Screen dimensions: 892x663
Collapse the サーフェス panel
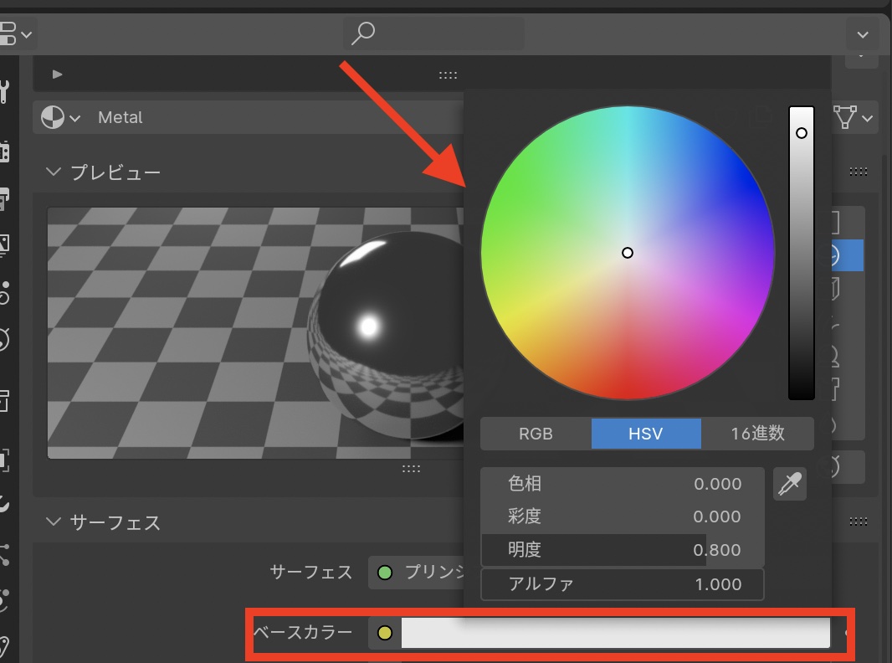(54, 522)
